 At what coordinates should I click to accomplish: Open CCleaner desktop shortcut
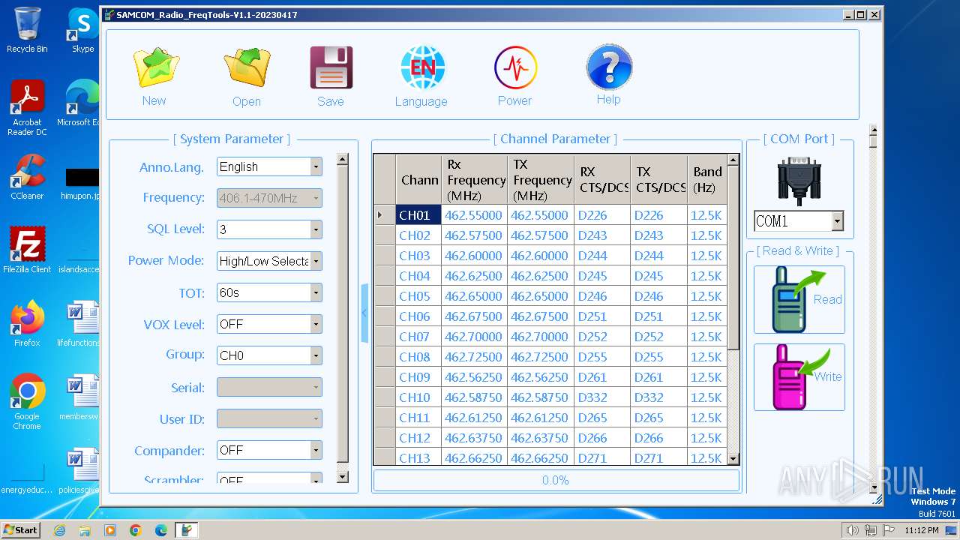coord(27,177)
